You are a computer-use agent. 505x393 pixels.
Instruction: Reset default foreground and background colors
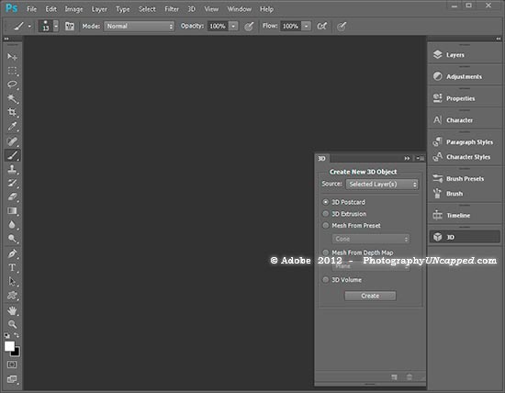coord(6,335)
